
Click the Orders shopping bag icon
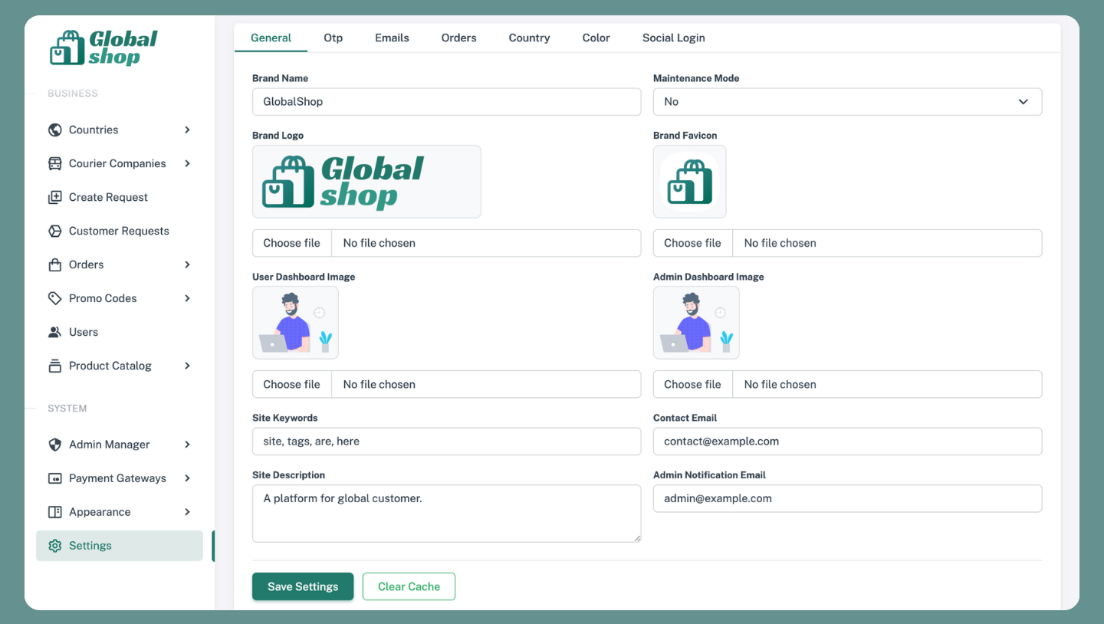click(x=55, y=264)
